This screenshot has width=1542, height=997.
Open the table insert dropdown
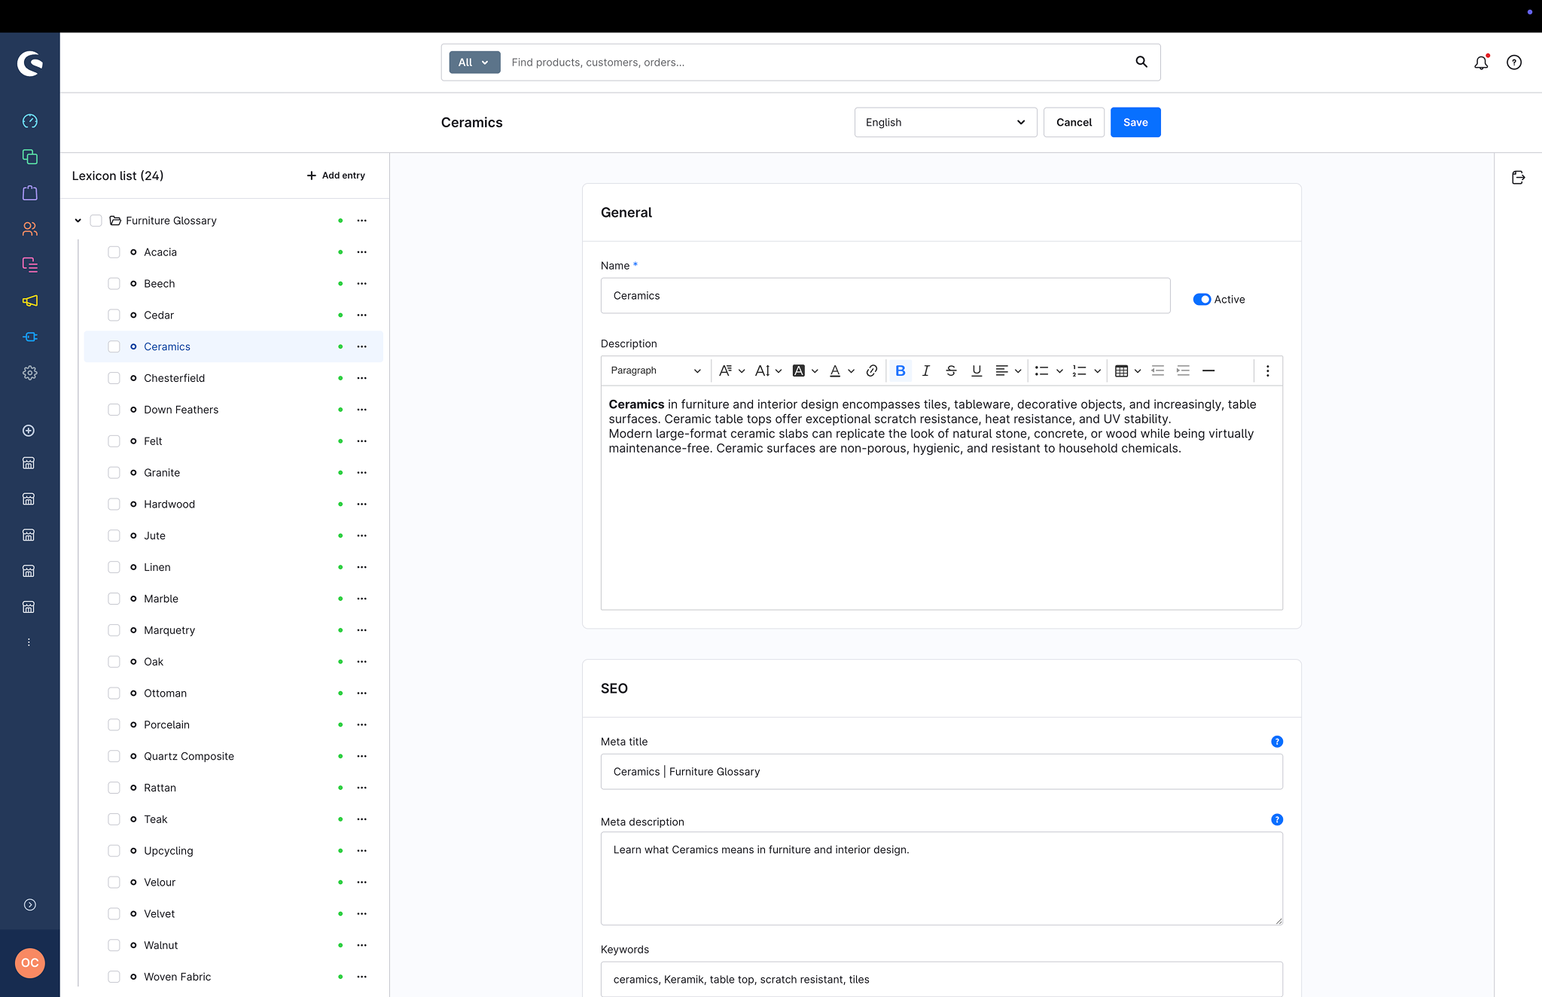(x=1127, y=370)
